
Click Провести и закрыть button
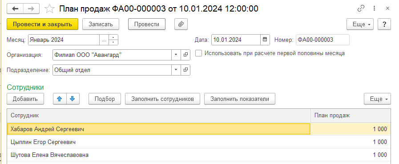coord(43,24)
